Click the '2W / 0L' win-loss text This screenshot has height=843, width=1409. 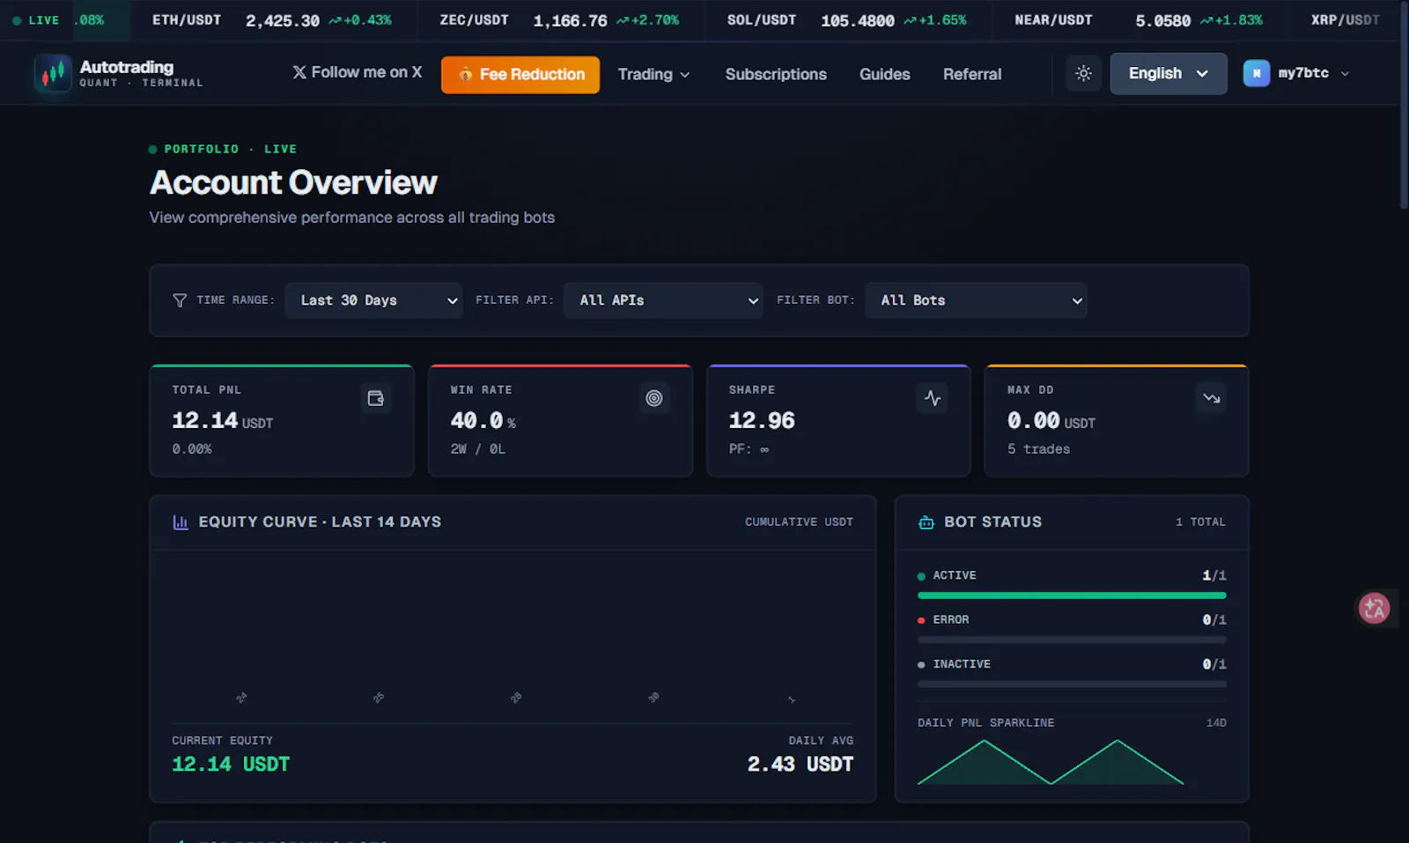click(x=478, y=449)
